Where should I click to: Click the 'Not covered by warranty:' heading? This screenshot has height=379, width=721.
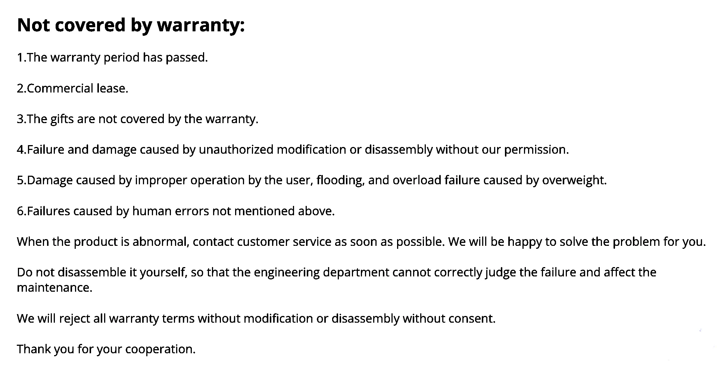point(131,26)
